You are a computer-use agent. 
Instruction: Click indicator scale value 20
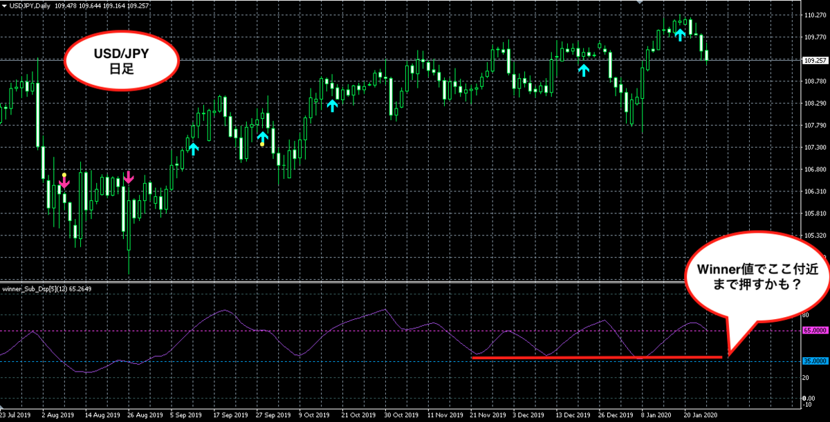pos(807,377)
